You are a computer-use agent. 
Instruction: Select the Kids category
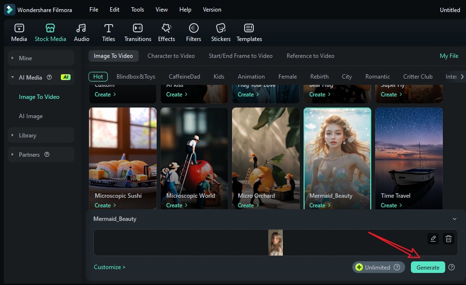click(218, 77)
